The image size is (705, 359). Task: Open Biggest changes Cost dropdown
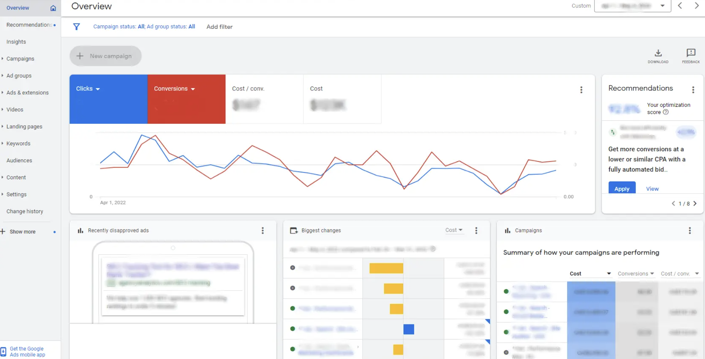(x=454, y=230)
